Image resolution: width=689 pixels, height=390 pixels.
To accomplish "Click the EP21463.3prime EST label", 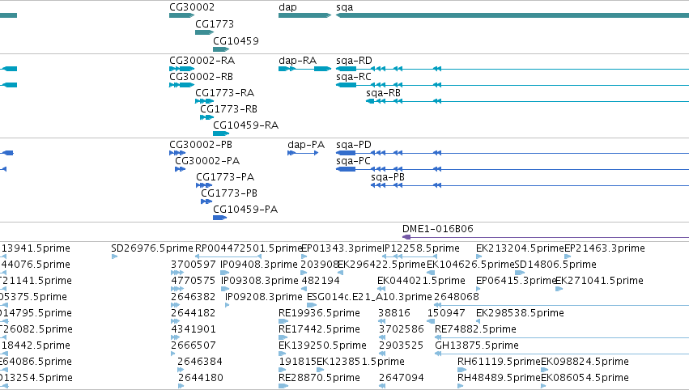I will coord(605,248).
